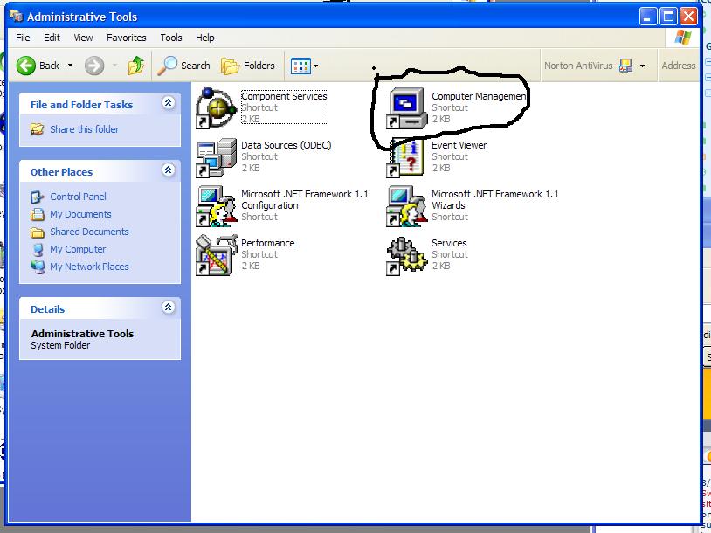Open .NET Framework 1.1 Configuration icon

pos(216,206)
